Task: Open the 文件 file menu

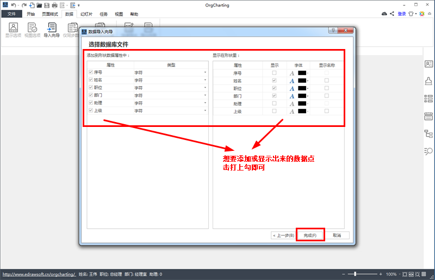Action: click(11, 14)
